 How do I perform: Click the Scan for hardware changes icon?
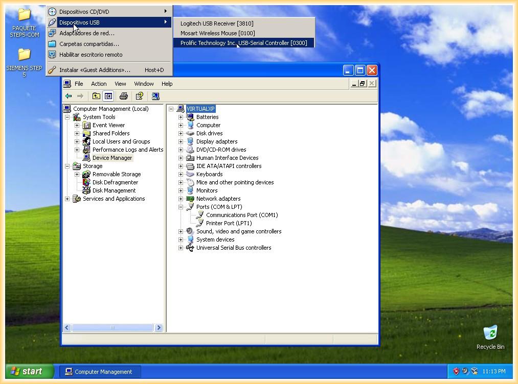tap(155, 96)
